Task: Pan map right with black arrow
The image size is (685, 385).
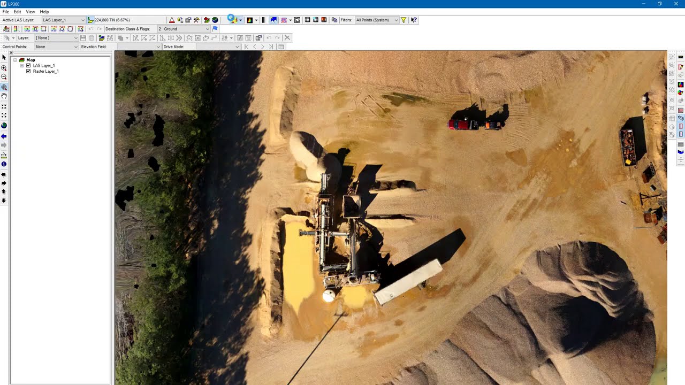Action: 4,183
